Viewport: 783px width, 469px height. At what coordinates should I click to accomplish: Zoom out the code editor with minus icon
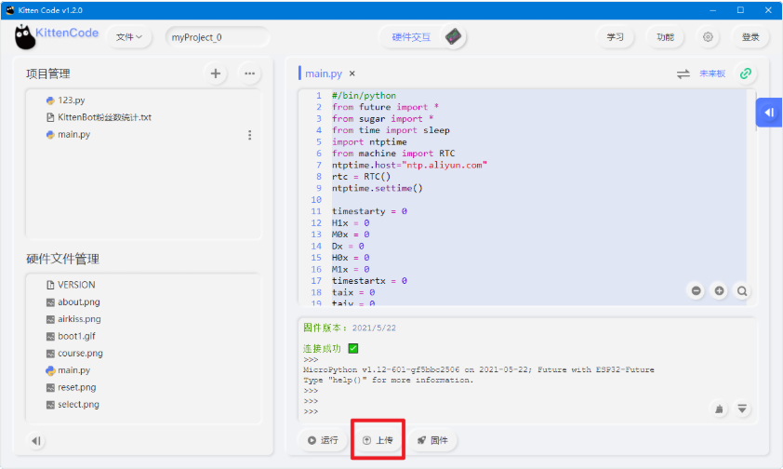(x=697, y=290)
